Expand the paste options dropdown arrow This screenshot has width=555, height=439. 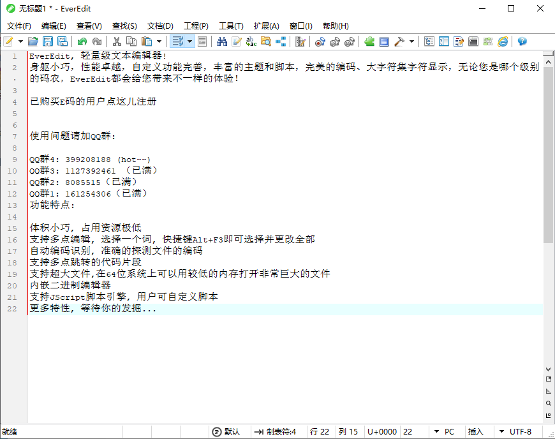coord(159,41)
